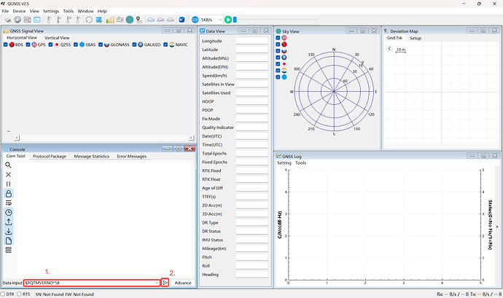This screenshot has height=298, width=503.
Task: Enable the DTR checkbox in status bar
Action: 3,294
